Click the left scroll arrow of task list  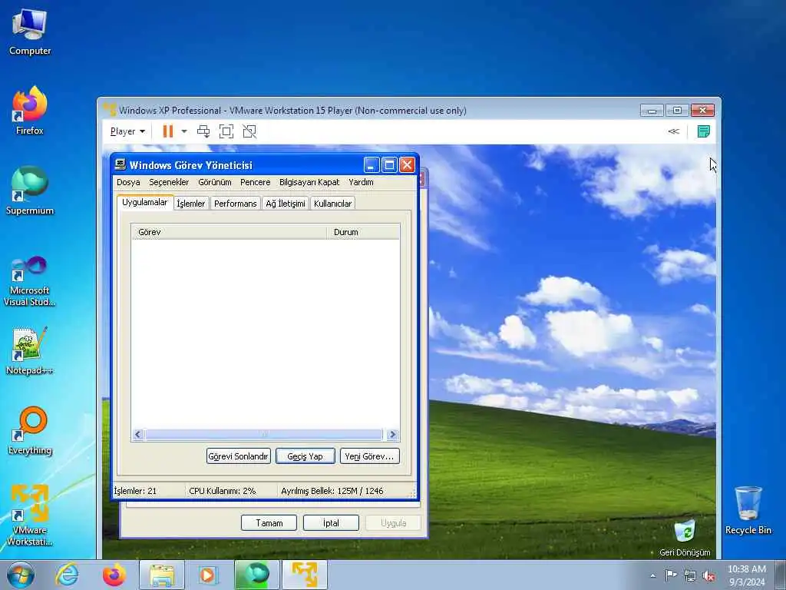138,435
